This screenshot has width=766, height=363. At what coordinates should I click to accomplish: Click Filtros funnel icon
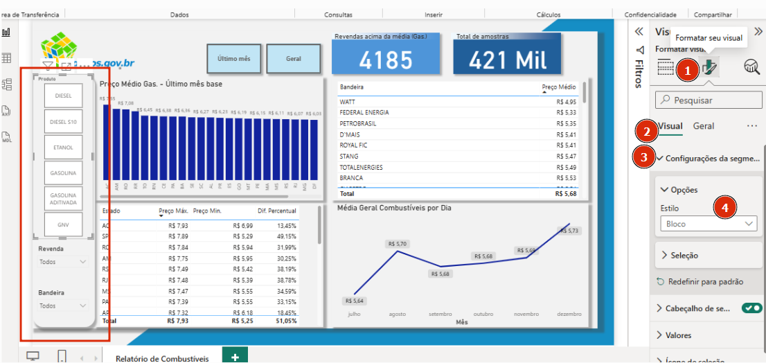(x=641, y=50)
